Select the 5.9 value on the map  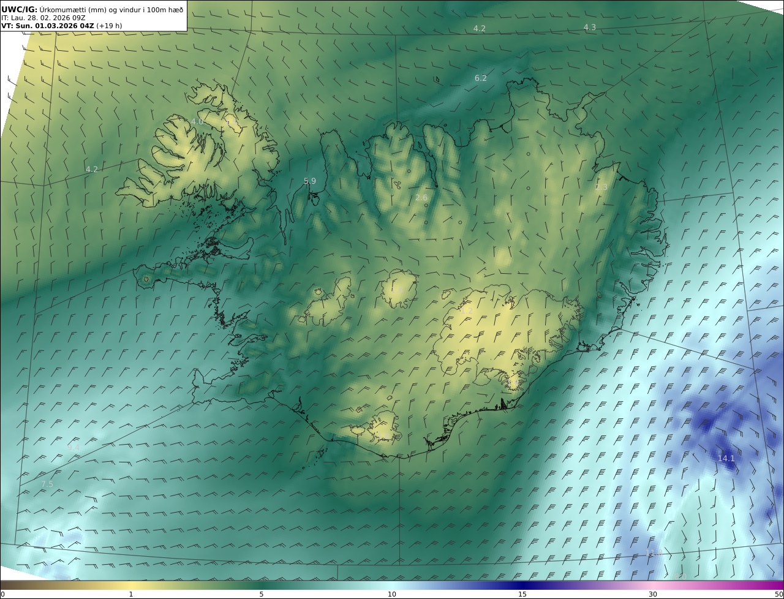click(310, 181)
